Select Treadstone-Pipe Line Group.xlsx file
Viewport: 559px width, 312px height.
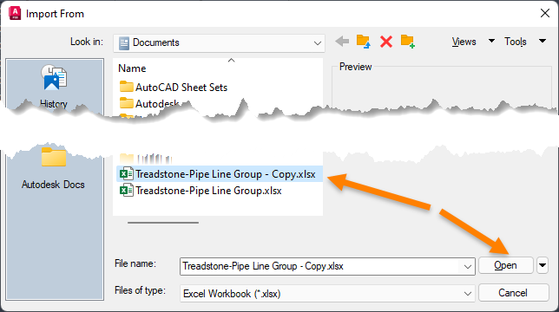pyautogui.click(x=201, y=191)
